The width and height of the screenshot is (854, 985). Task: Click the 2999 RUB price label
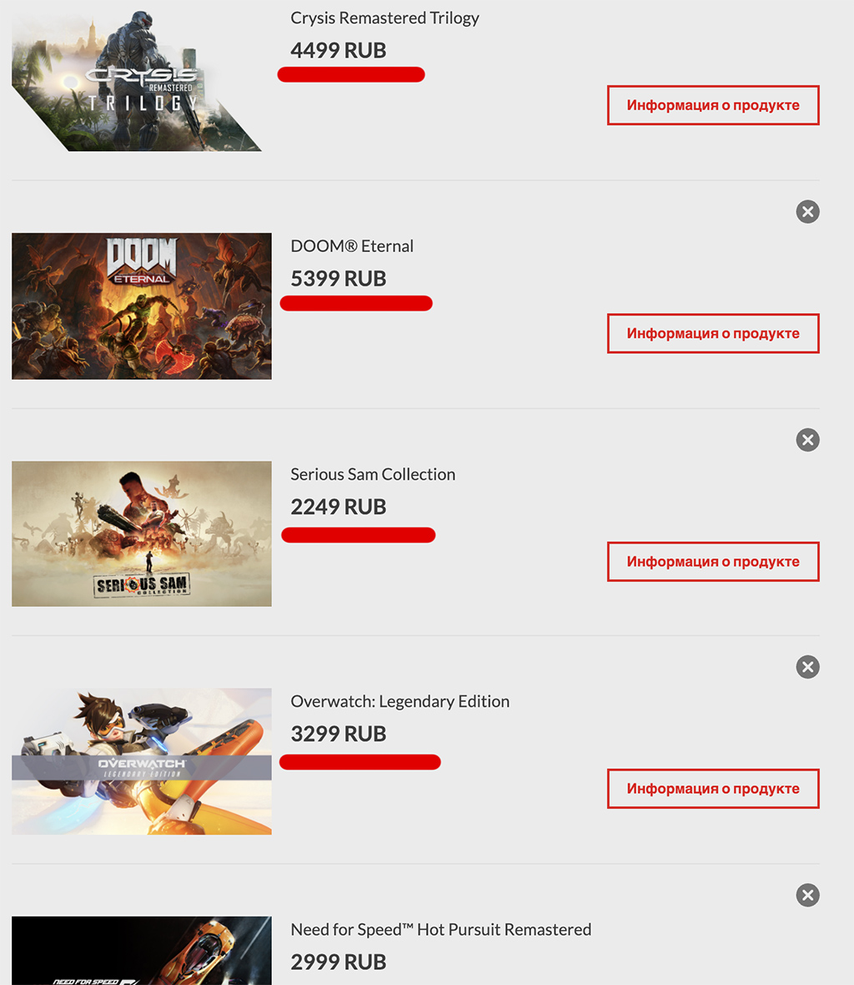coord(338,962)
